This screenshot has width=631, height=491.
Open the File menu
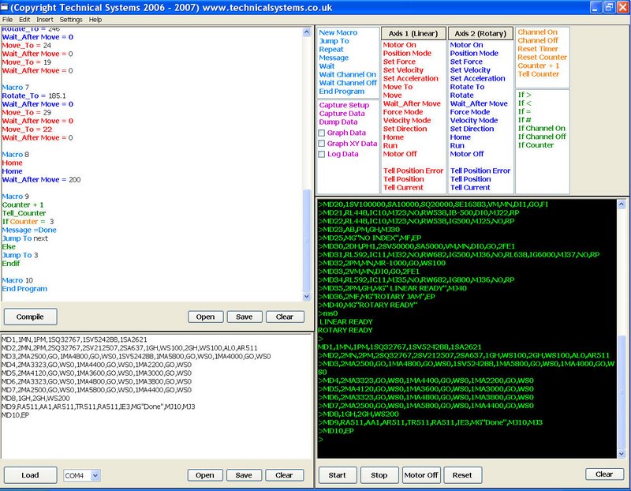[8, 19]
